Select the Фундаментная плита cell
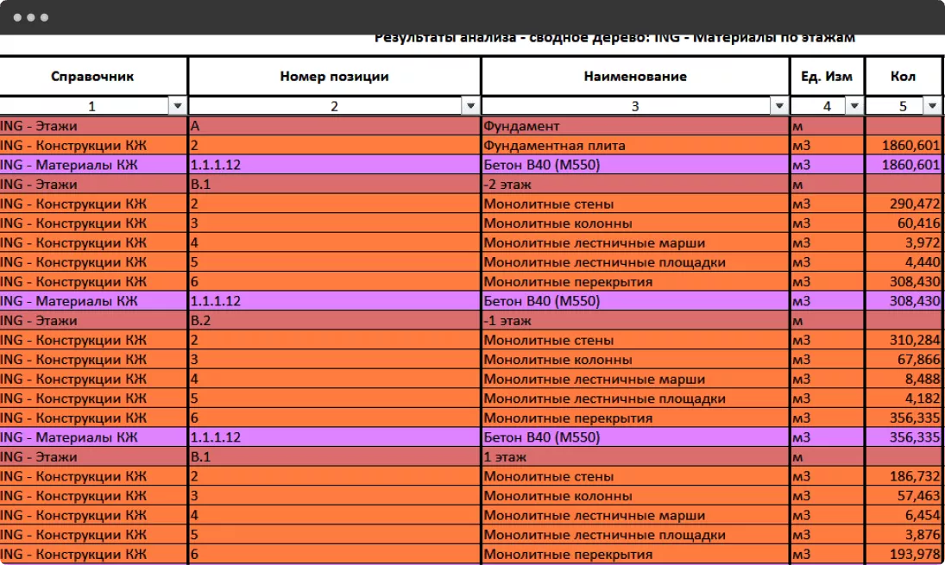 (x=635, y=145)
